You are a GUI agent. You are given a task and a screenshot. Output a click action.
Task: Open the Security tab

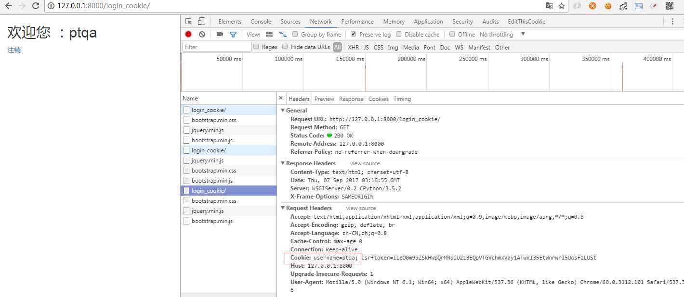pyautogui.click(x=462, y=22)
